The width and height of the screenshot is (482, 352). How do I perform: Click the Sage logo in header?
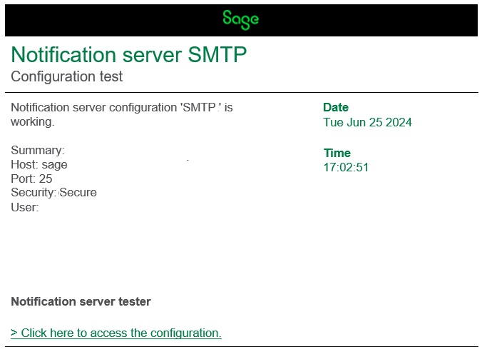coord(240,19)
